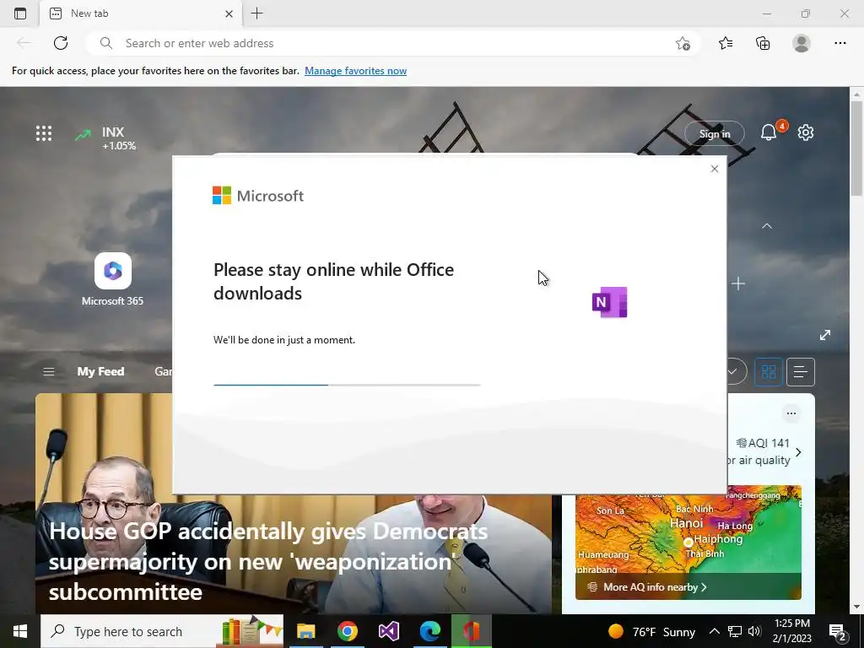Refresh the page with reload icon
The image size is (864, 648).
pyautogui.click(x=61, y=43)
